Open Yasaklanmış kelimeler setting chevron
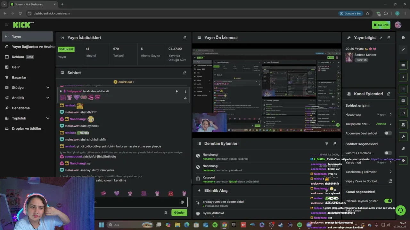The image size is (410, 230). pyautogui.click(x=390, y=172)
